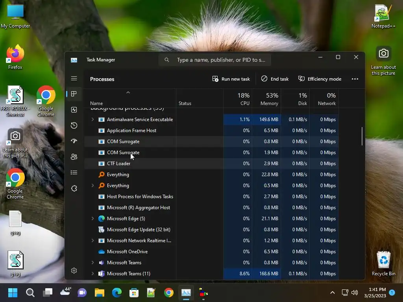Open weather widget showing 44°
Screen dimensions: 403x302
pos(65,291)
